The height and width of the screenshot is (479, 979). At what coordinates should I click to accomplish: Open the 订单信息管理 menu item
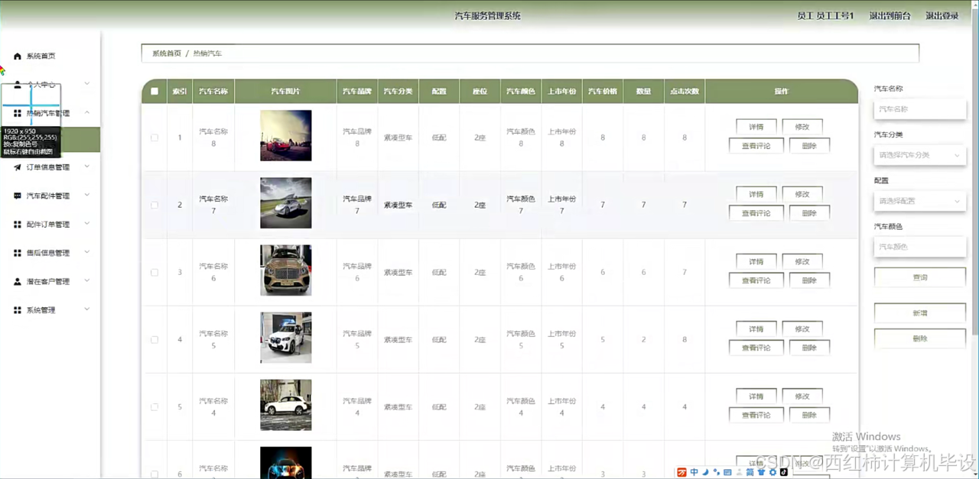click(50, 167)
